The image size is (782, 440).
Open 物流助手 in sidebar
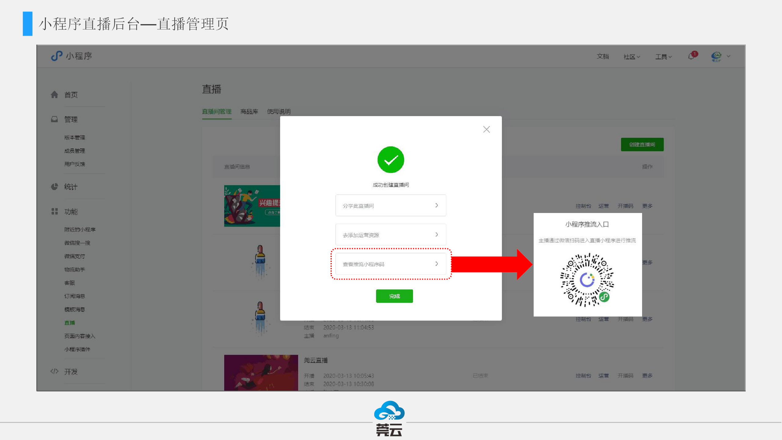pyautogui.click(x=75, y=269)
